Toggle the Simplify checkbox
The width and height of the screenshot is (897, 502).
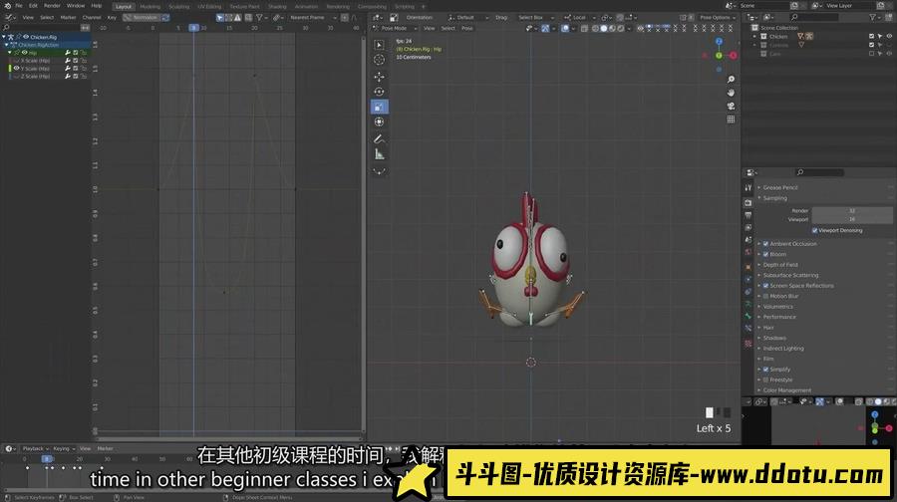pyautogui.click(x=765, y=370)
